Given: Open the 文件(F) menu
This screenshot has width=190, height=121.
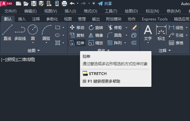Looking at the screenshot, I should coord(11,11).
